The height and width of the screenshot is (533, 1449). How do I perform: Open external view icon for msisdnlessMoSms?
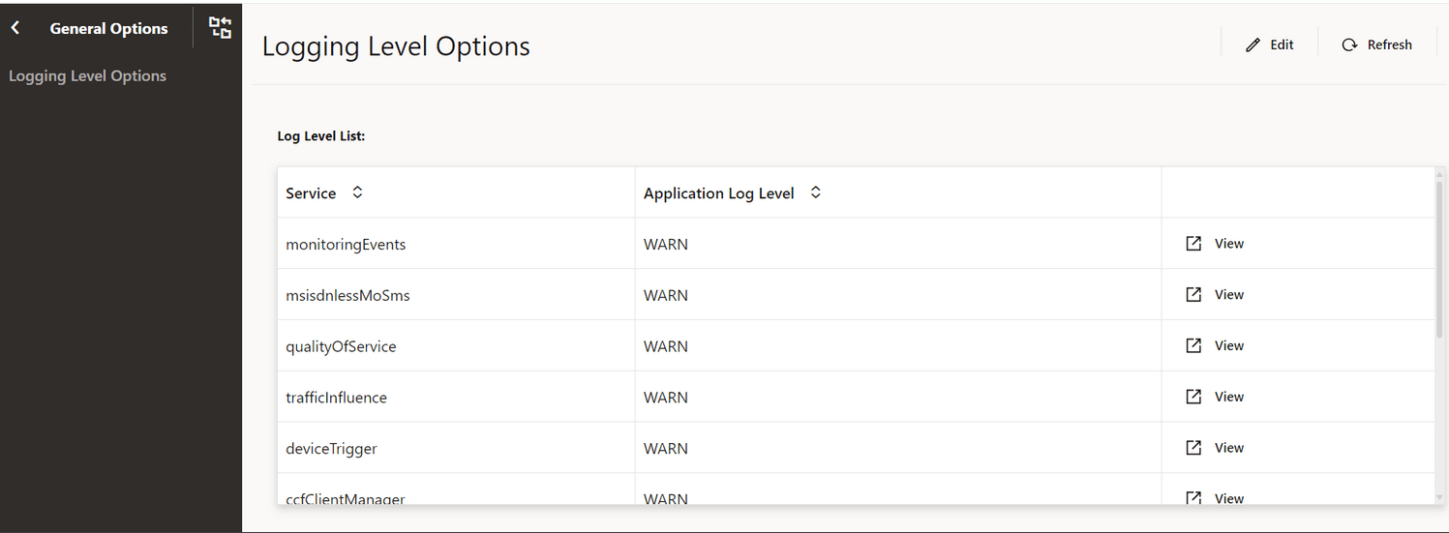pyautogui.click(x=1193, y=294)
